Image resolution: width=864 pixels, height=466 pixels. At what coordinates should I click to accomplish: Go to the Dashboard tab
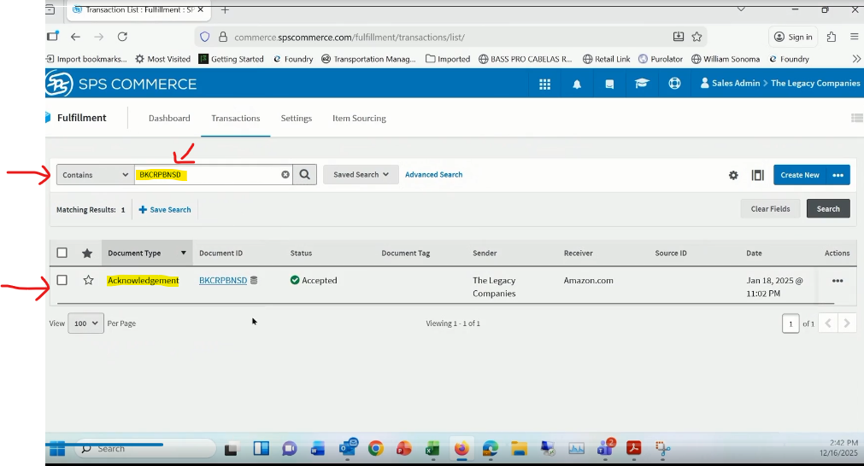pyautogui.click(x=169, y=119)
